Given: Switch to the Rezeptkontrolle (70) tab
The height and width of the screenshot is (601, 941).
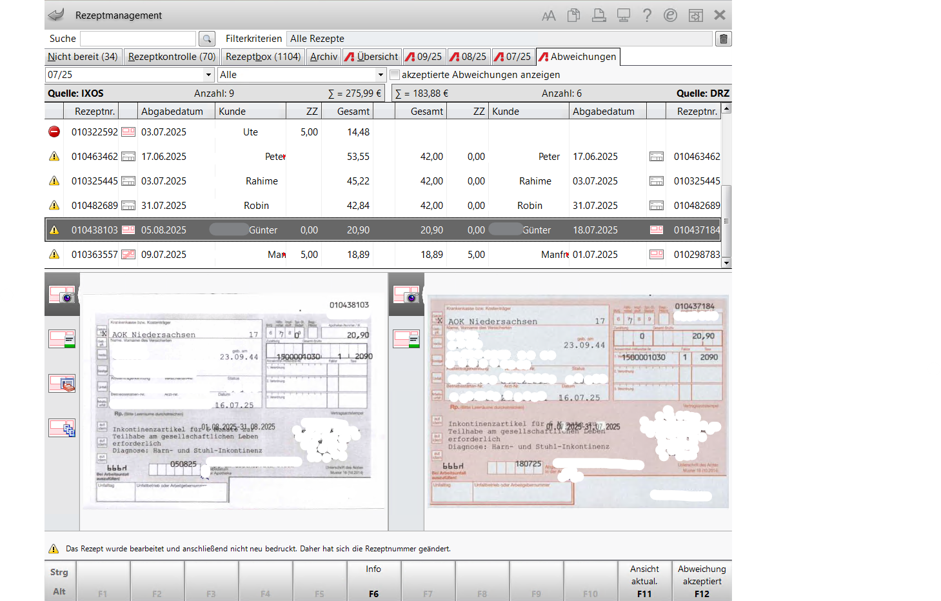Looking at the screenshot, I should (x=172, y=57).
